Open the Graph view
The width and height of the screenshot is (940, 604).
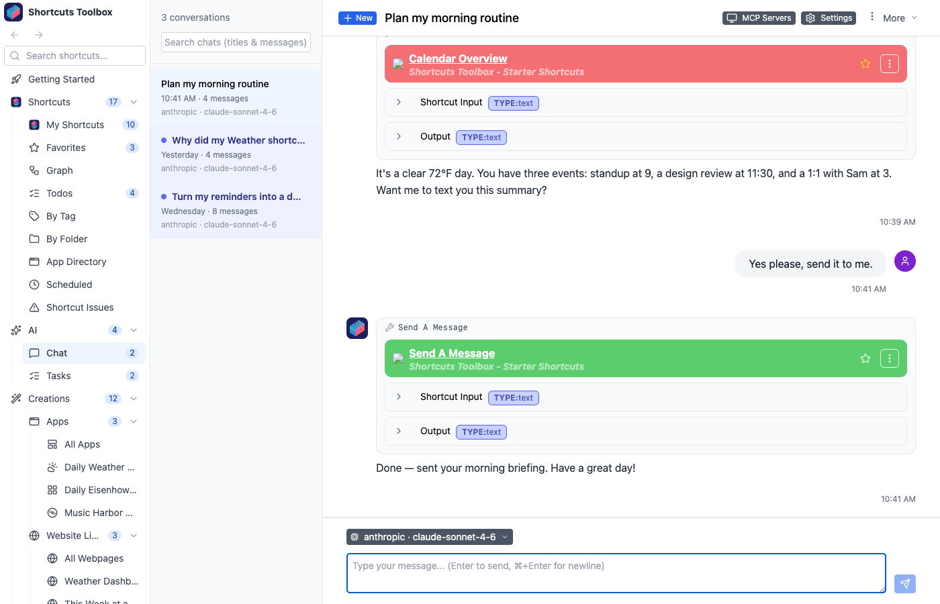pos(84,170)
